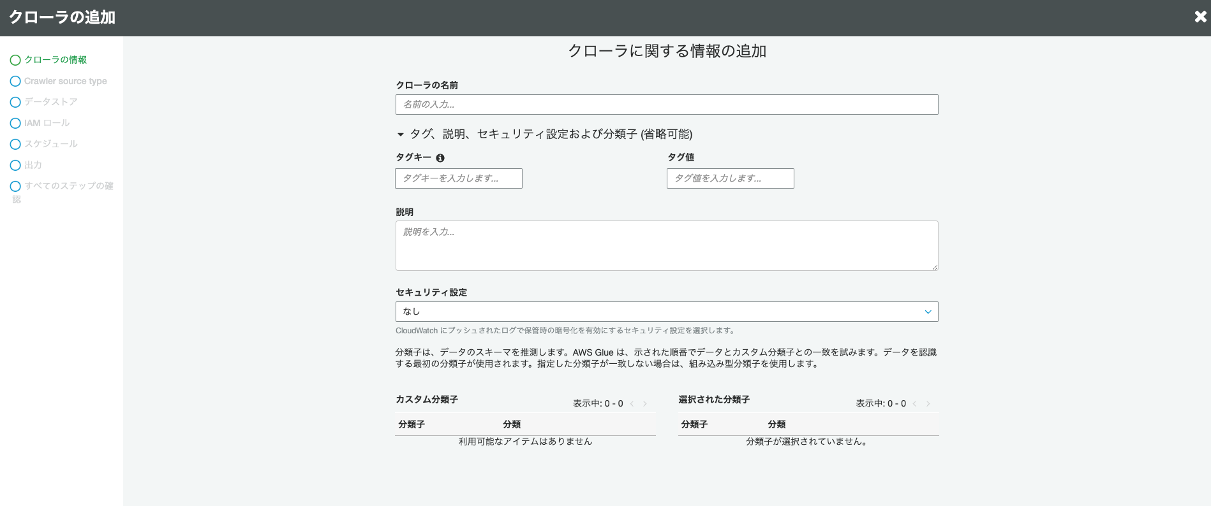Click the スケジュール step circle icon
This screenshot has width=1211, height=506.
[15, 144]
